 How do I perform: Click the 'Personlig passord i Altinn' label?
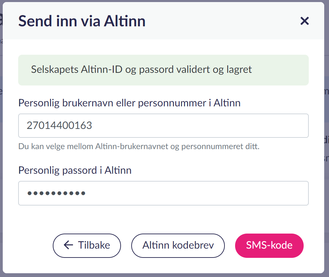click(75, 170)
